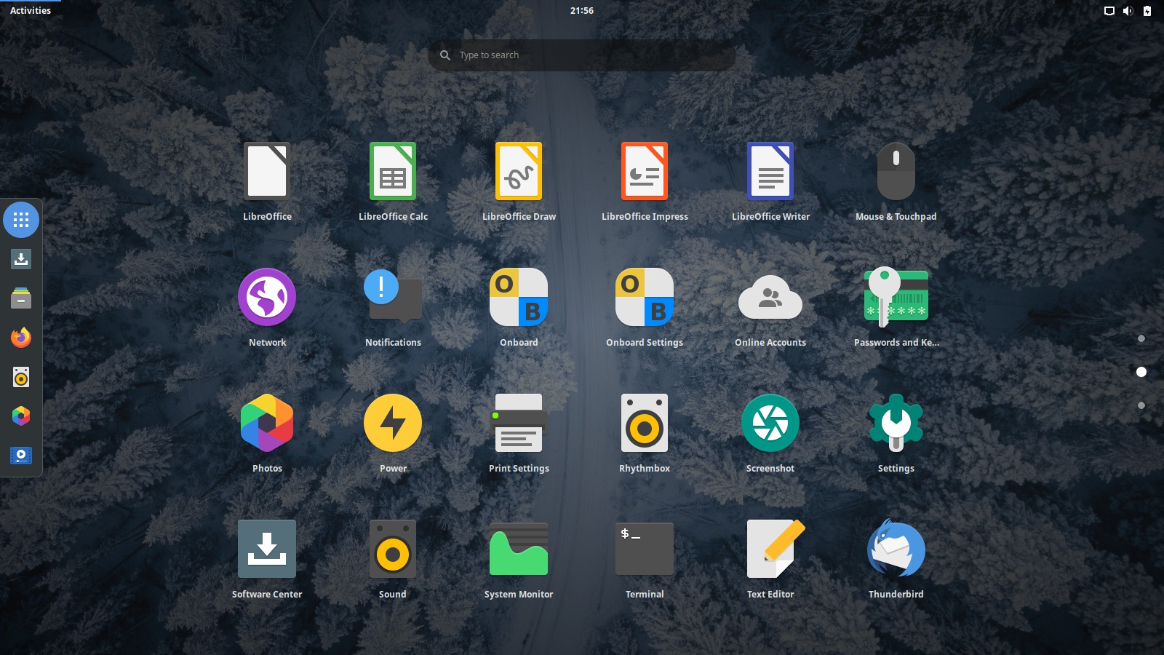The width and height of the screenshot is (1164, 655).
Task: Open the Network settings app
Action: coord(267,297)
